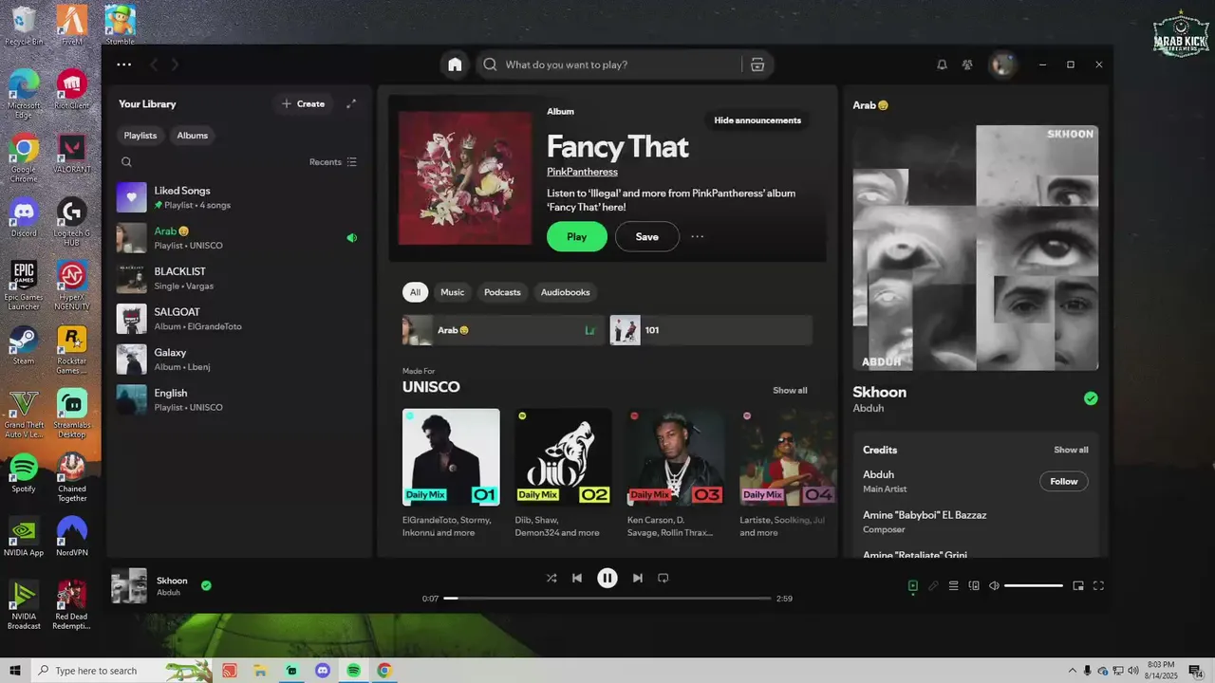Click Hide announcements button

tap(757, 120)
